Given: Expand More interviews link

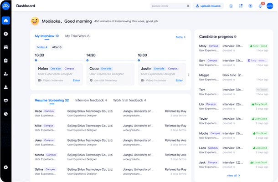Looking at the screenshot, I should pyautogui.click(x=180, y=37).
